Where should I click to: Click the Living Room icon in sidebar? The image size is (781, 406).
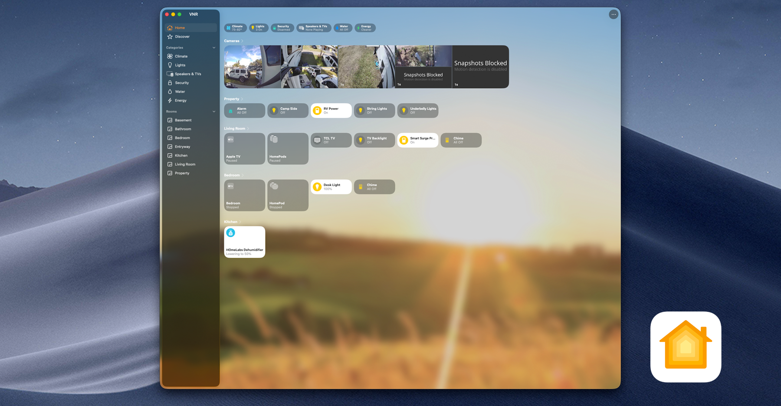click(x=170, y=164)
